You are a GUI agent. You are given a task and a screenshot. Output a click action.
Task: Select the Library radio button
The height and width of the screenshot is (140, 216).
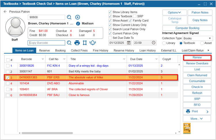tap(164, 43)
